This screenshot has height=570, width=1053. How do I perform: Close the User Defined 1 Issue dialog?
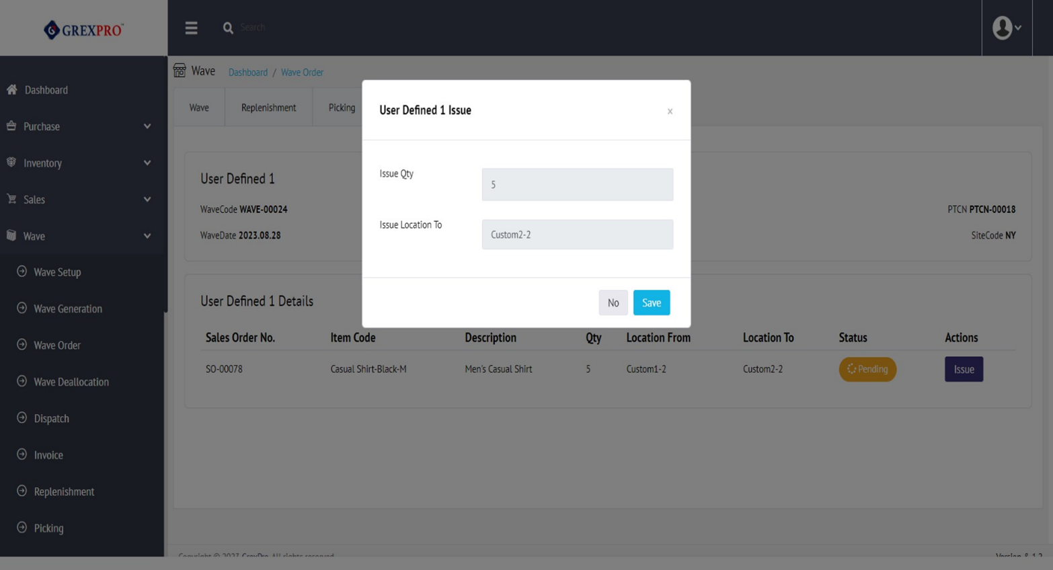pyautogui.click(x=670, y=112)
